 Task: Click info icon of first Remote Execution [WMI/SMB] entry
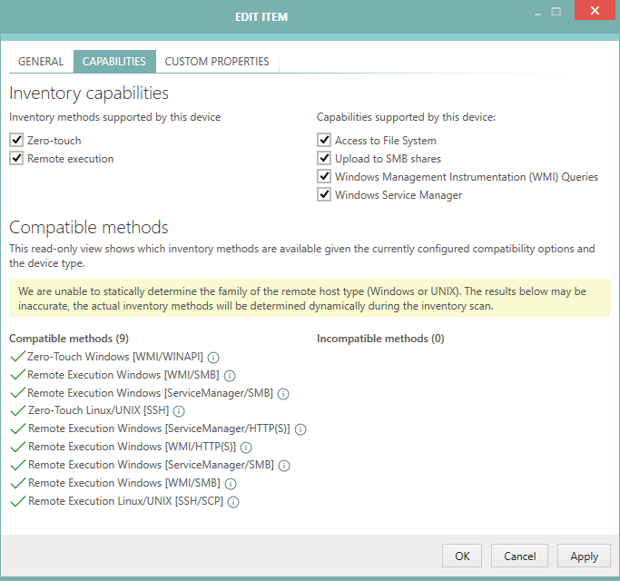230,375
